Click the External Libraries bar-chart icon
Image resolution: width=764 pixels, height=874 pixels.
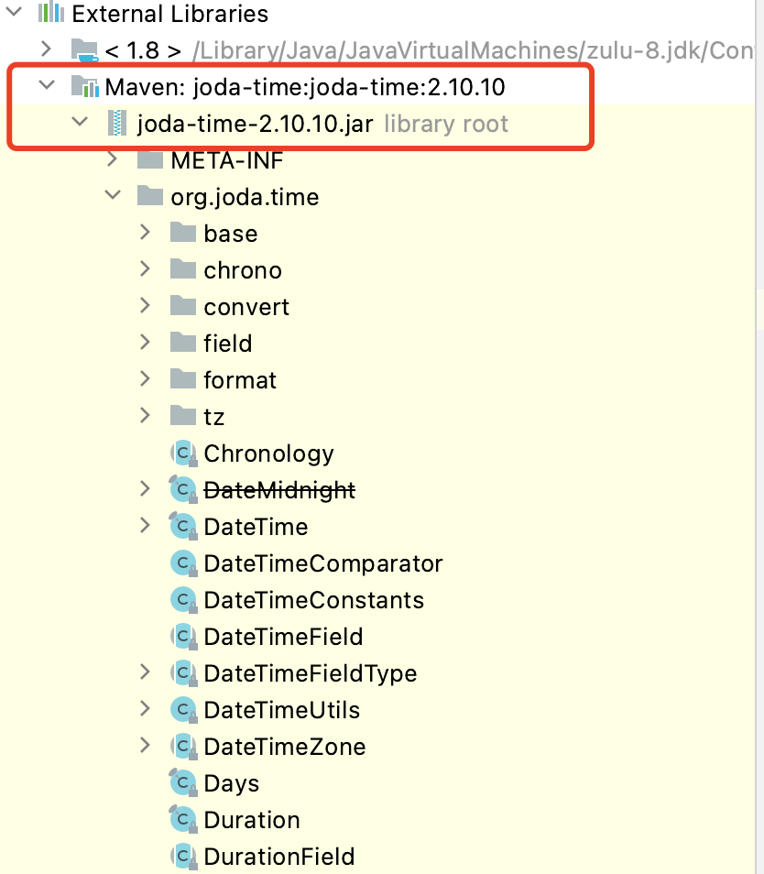[49, 14]
